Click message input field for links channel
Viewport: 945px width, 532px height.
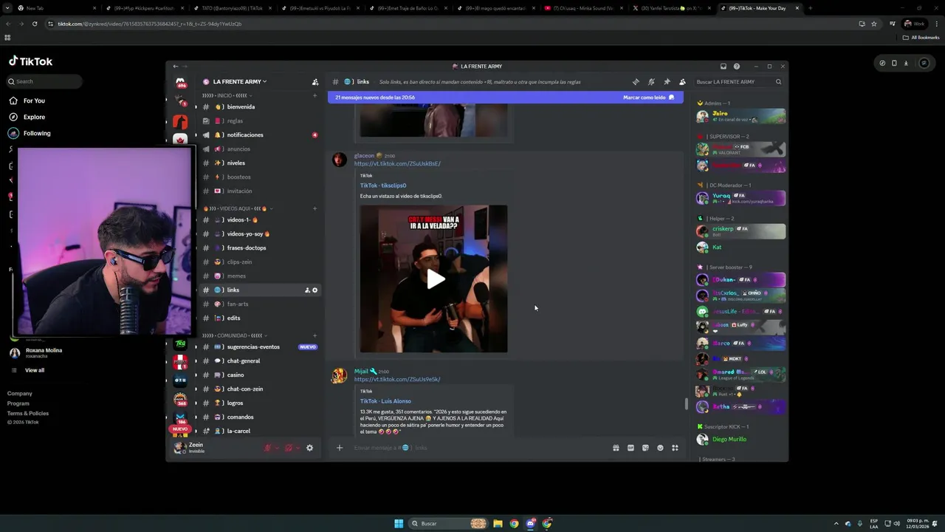coord(480,448)
